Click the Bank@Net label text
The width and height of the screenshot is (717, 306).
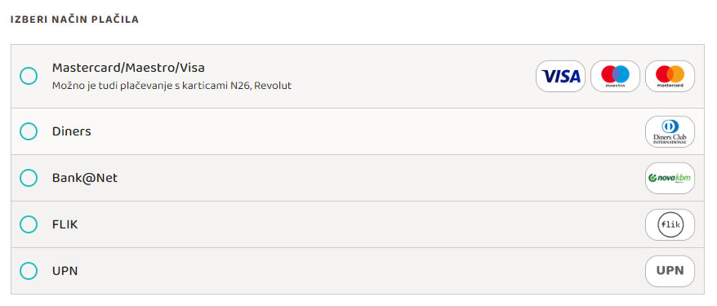click(x=85, y=178)
